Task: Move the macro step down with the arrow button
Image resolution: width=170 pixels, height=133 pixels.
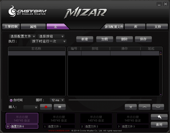Action: 158,107
